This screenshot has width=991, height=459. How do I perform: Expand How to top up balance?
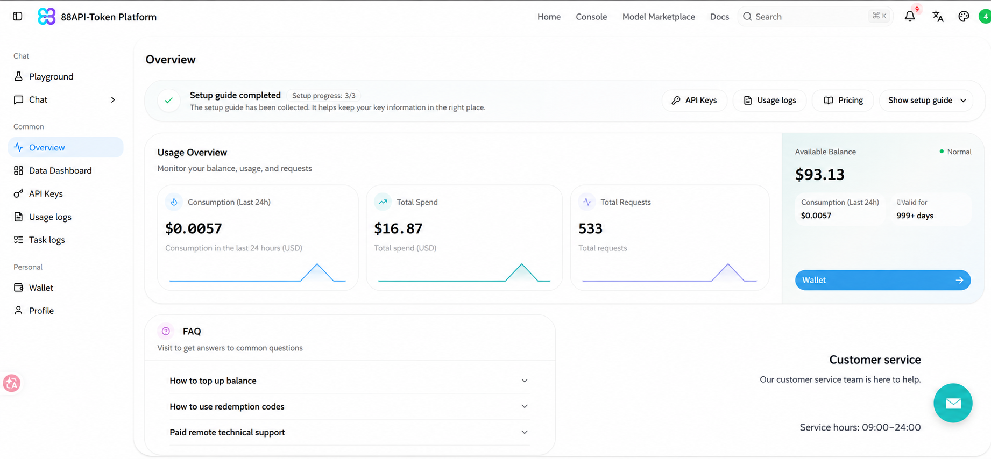click(x=349, y=381)
